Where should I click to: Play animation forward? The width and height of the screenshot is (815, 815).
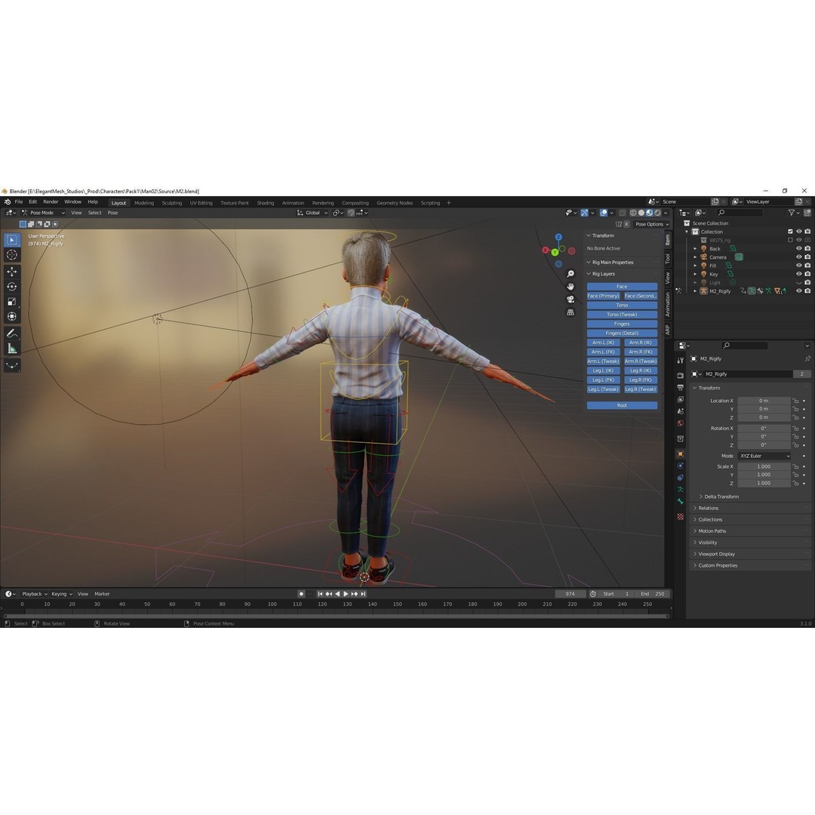[346, 594]
